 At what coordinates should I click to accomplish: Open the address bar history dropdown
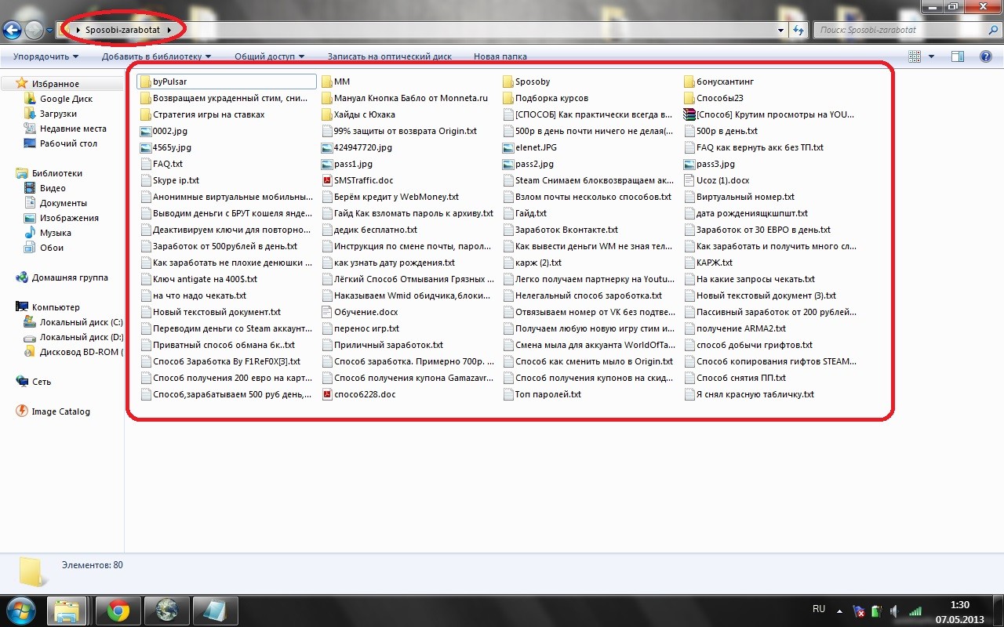[780, 31]
